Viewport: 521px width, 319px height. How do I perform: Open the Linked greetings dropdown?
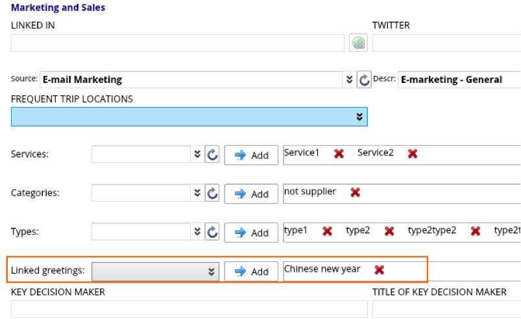click(x=211, y=272)
